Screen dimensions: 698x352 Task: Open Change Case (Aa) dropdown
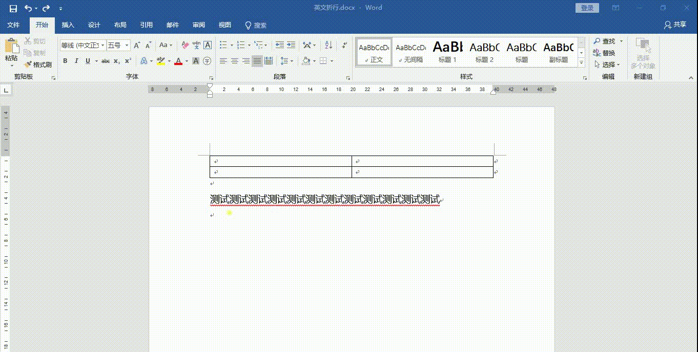(x=166, y=46)
